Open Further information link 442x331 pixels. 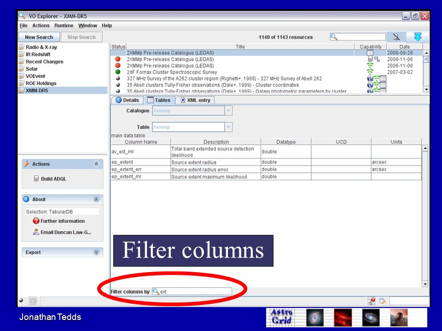tap(58, 221)
